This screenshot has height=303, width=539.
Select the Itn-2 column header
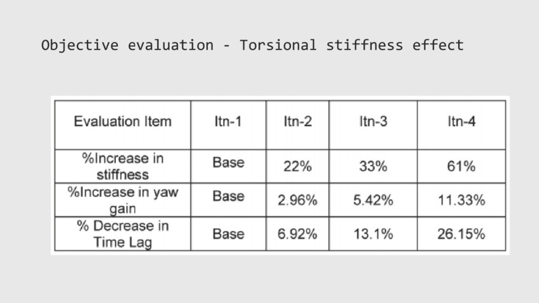[297, 125]
